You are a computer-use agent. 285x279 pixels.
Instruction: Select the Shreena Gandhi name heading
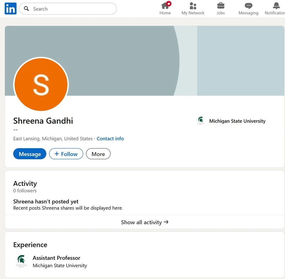[x=43, y=121]
